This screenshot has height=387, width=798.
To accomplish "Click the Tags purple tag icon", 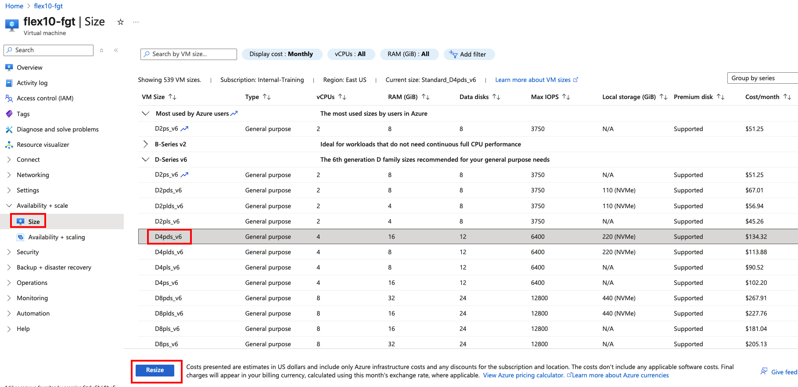I will pyautogui.click(x=9, y=114).
